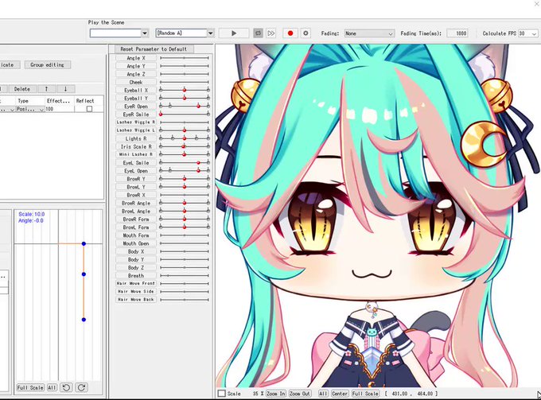
Task: Select the top blue pendulum point
Action: pos(84,244)
